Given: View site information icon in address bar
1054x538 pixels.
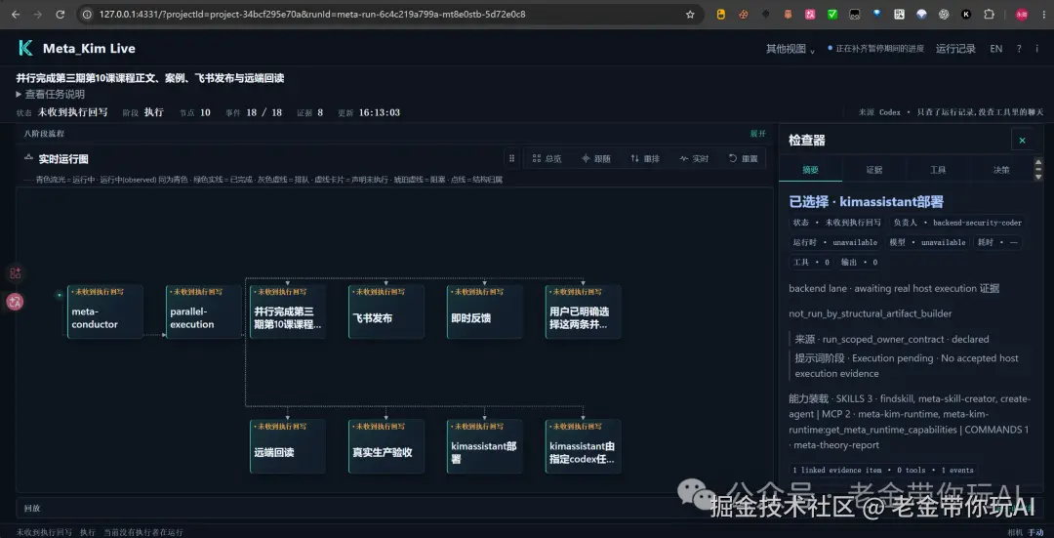Looking at the screenshot, I should (x=88, y=14).
